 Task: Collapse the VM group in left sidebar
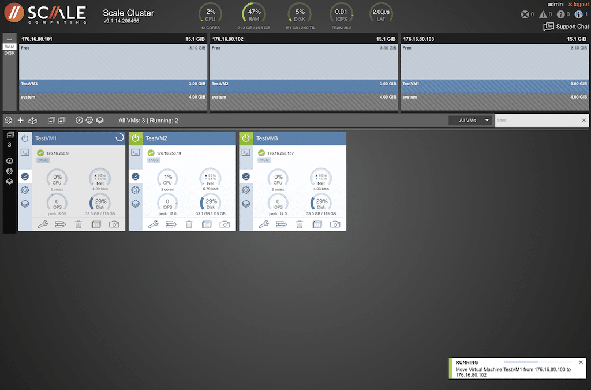pos(10,135)
